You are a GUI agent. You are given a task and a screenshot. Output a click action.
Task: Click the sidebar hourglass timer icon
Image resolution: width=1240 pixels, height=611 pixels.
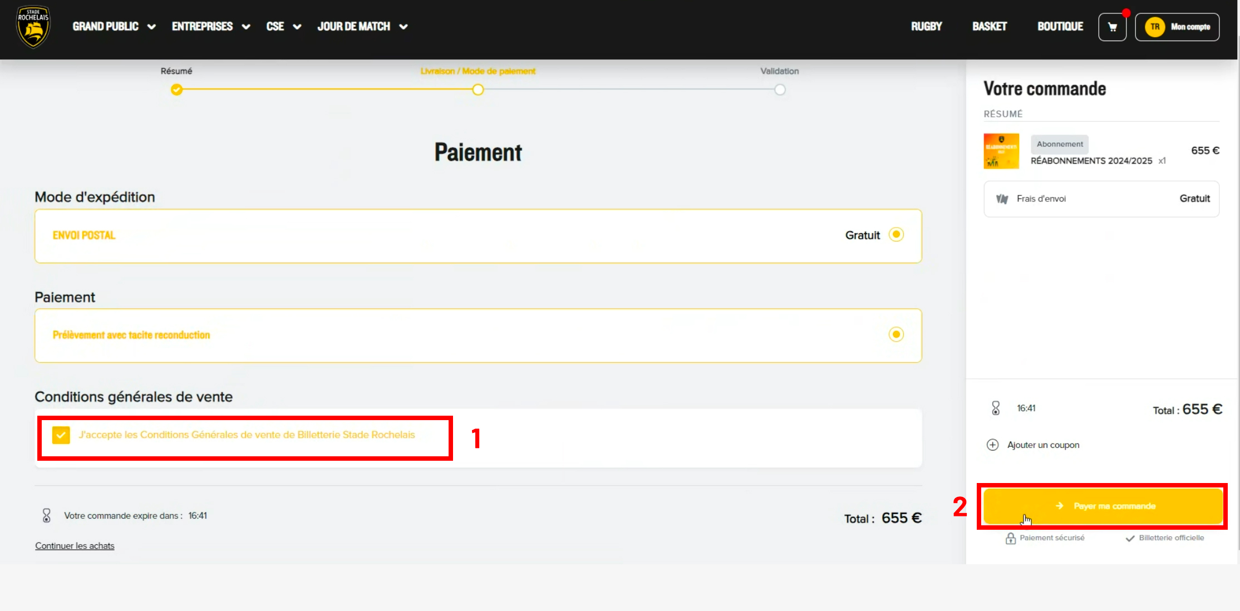996,408
